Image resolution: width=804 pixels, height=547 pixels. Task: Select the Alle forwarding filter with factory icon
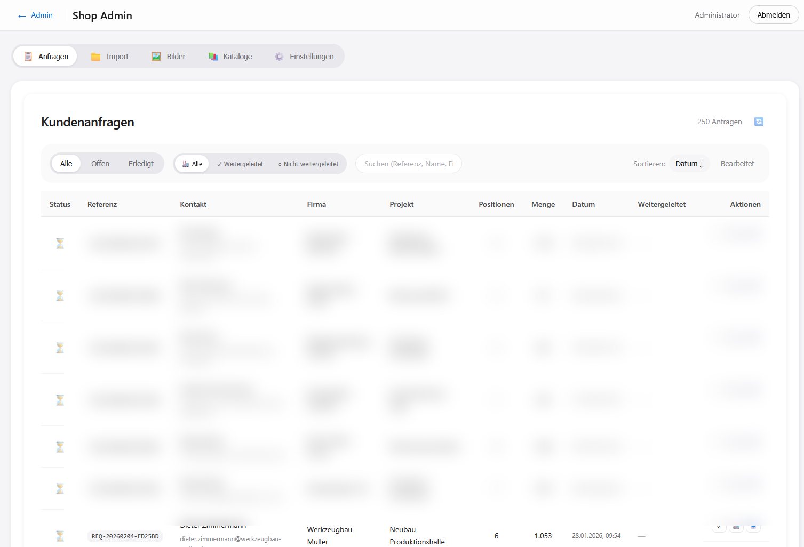(192, 164)
